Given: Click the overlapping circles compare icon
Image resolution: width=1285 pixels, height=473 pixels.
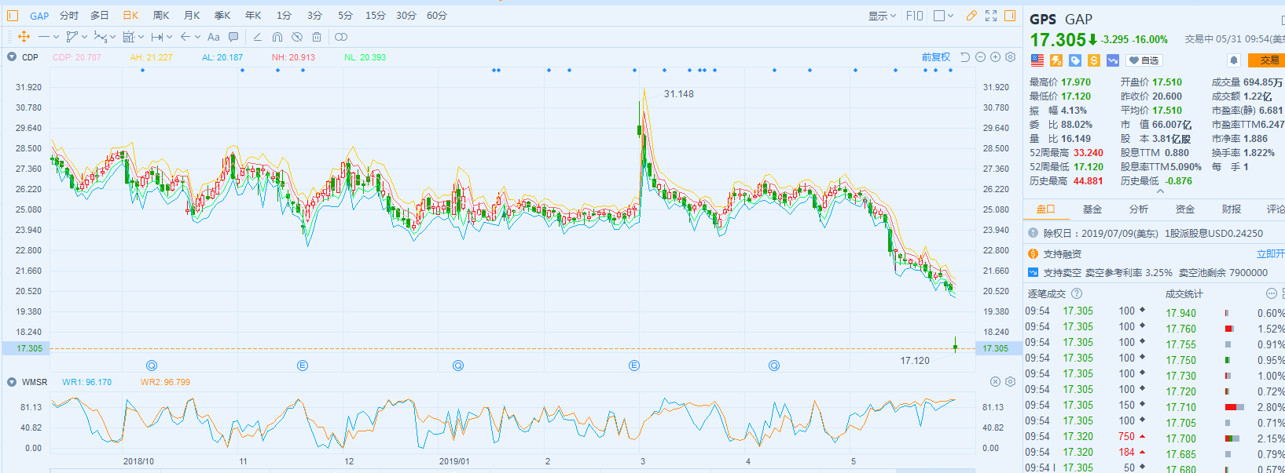Looking at the screenshot, I should pyautogui.click(x=341, y=37).
